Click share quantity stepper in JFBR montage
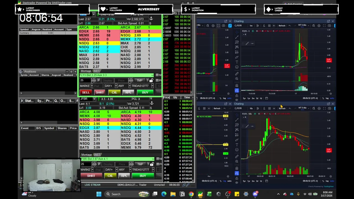 coord(94,164)
